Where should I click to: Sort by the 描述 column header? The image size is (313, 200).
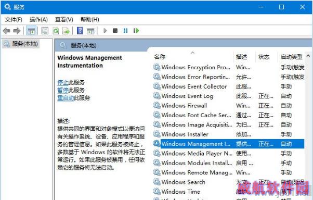242,57
